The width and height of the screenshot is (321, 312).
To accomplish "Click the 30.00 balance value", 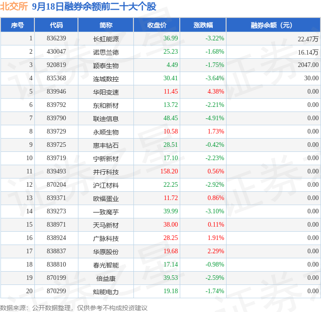I will 311,78.
